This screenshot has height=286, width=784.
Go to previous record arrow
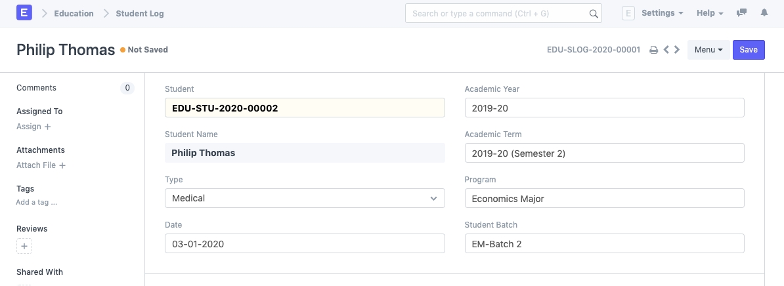tap(666, 50)
